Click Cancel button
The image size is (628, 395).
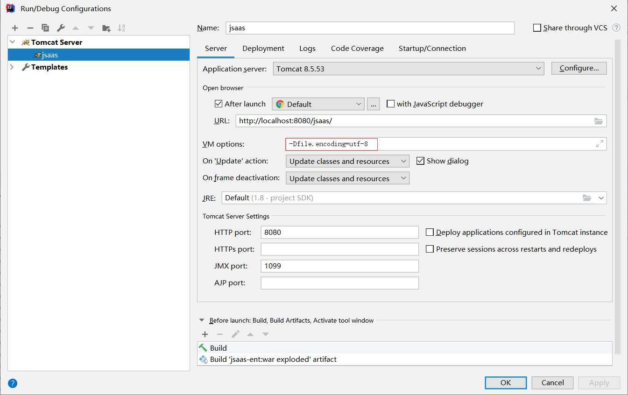[x=553, y=382]
